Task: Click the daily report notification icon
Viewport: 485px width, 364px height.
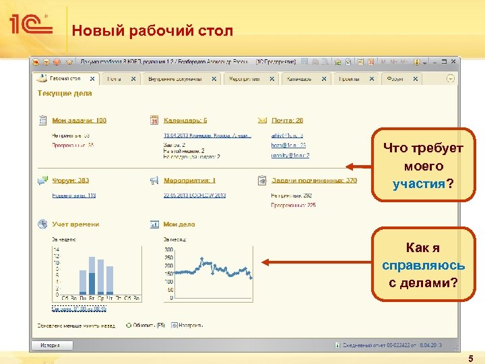Action: 337,345
